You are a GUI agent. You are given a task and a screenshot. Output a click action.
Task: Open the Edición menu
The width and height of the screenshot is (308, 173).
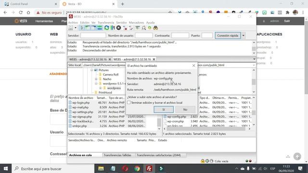(x=85, y=23)
